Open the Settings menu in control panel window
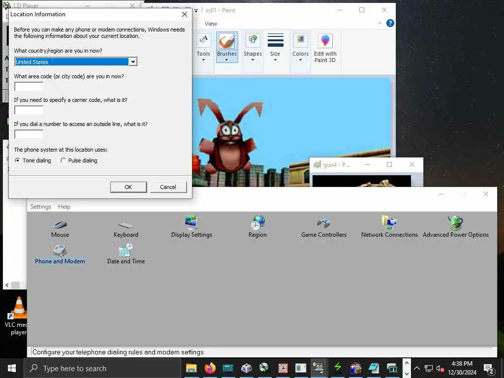Image resolution: width=504 pixels, height=378 pixels. tap(41, 207)
